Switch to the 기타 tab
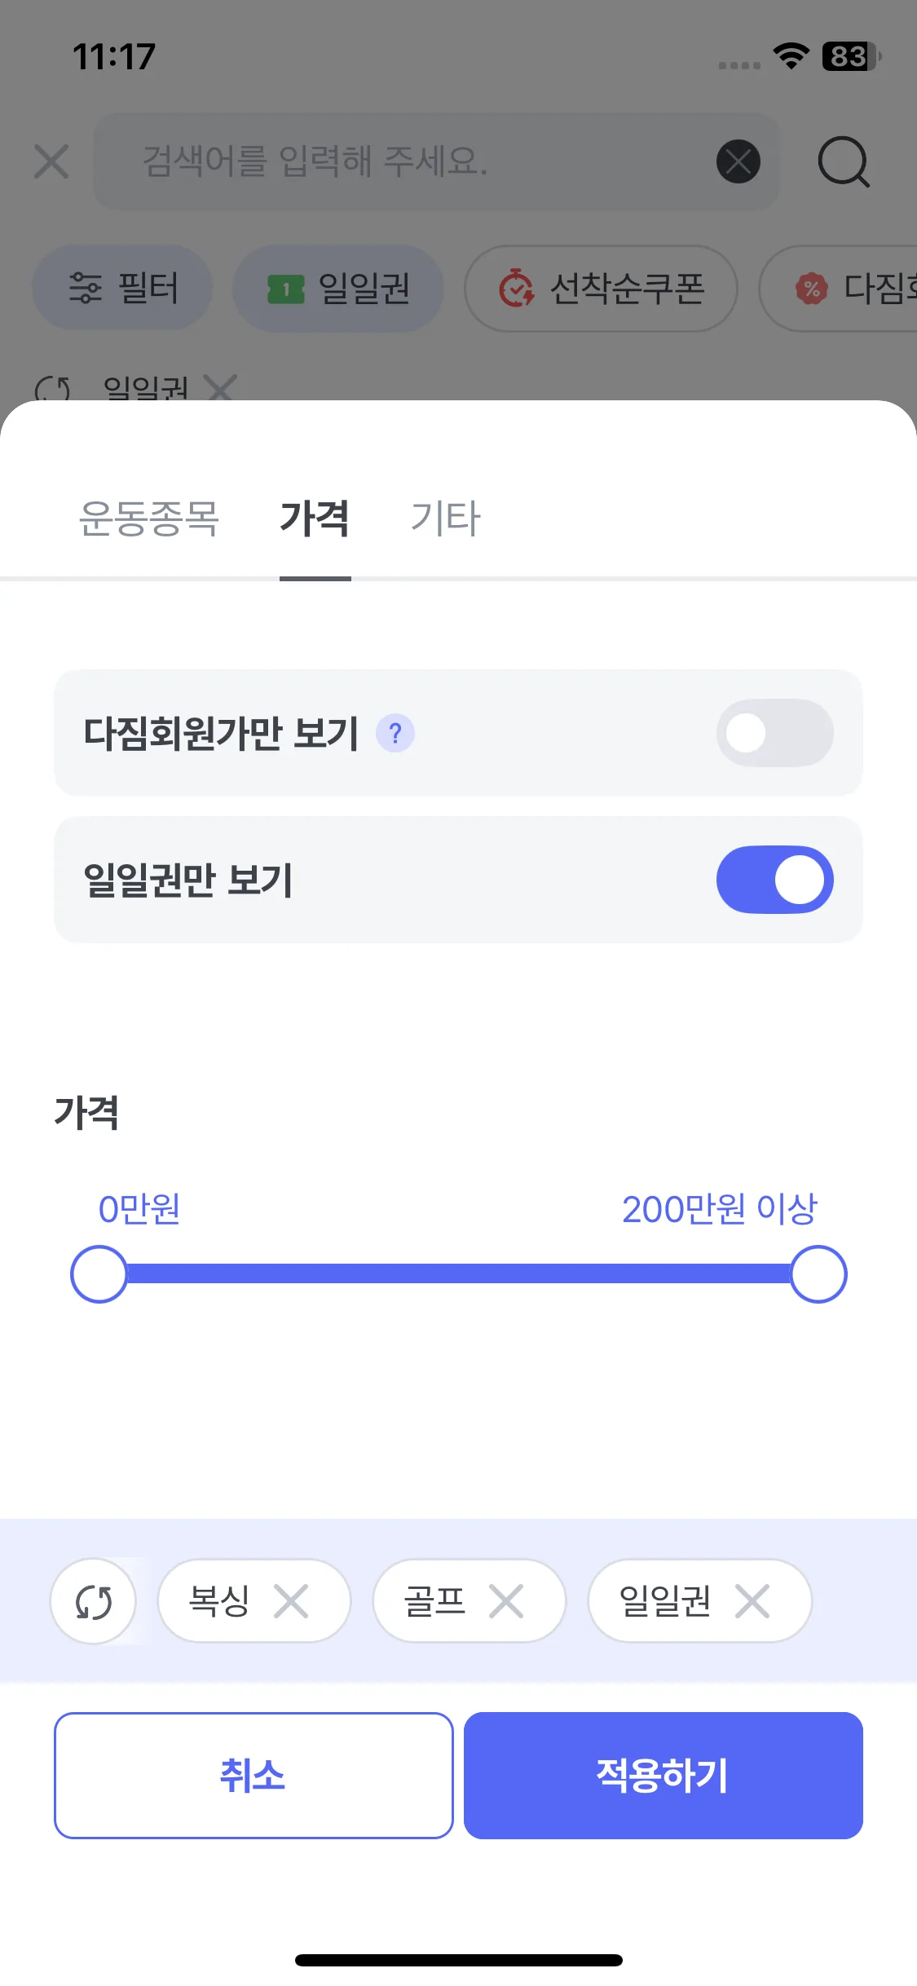Viewport: 917px width, 1986px height. tap(446, 519)
